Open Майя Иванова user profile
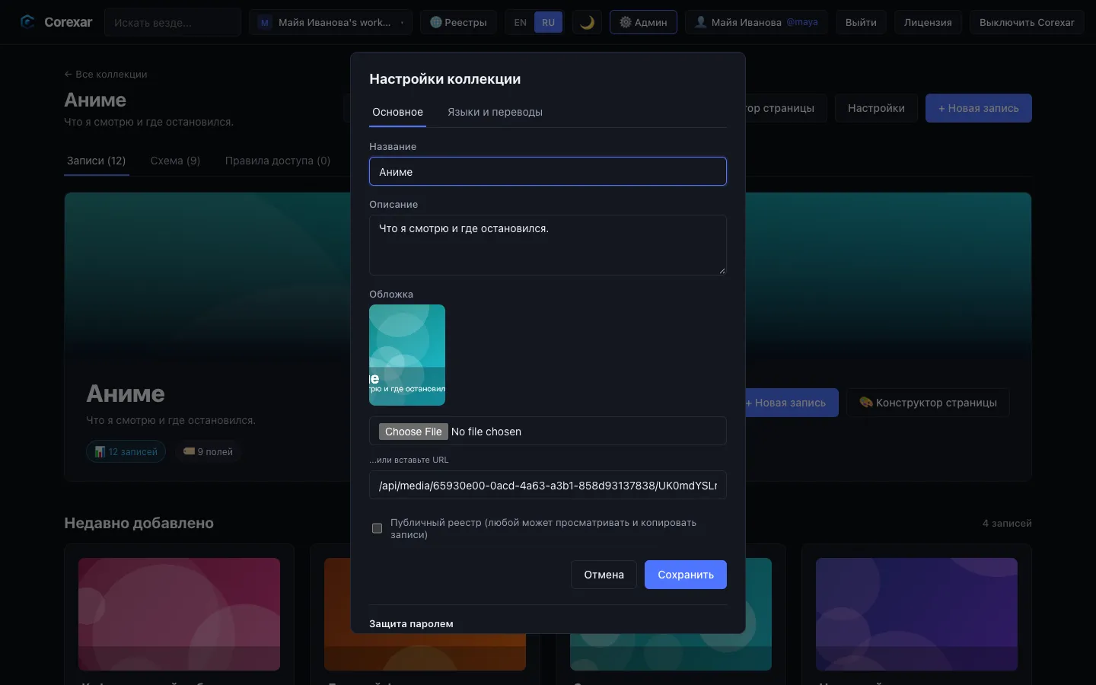The image size is (1096, 685). coord(757,22)
